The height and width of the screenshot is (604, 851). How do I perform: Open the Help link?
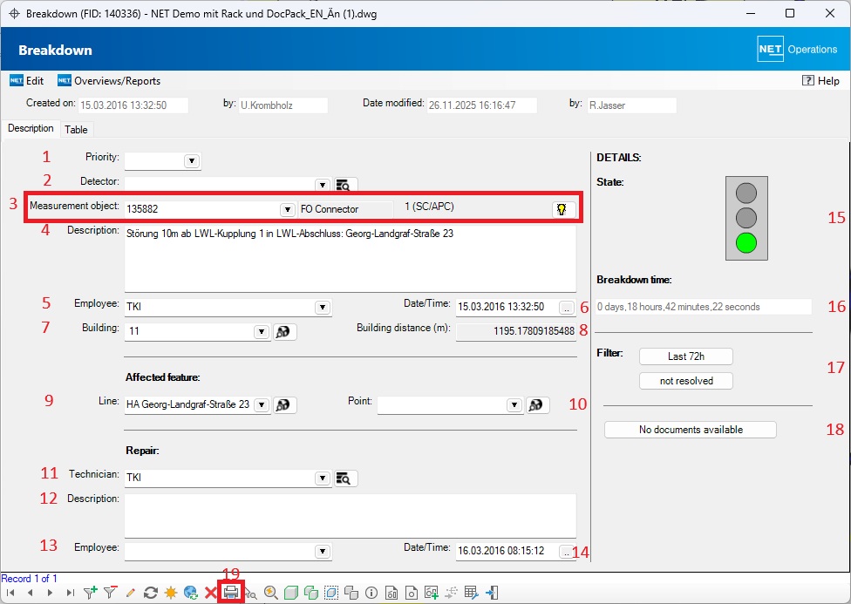[x=820, y=81]
